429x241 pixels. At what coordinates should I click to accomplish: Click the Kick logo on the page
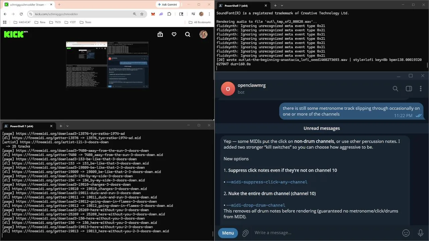(16, 34)
